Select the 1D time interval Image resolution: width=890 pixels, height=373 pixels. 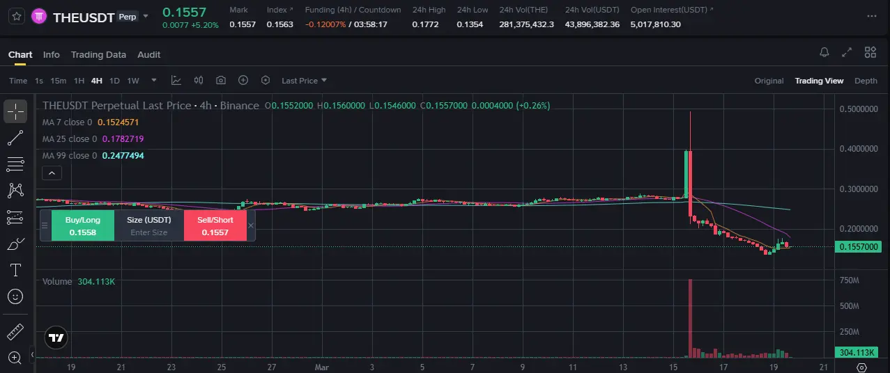[x=115, y=81]
